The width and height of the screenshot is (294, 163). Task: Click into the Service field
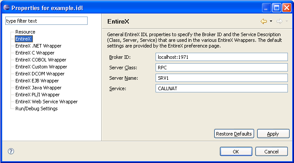tap(222, 88)
